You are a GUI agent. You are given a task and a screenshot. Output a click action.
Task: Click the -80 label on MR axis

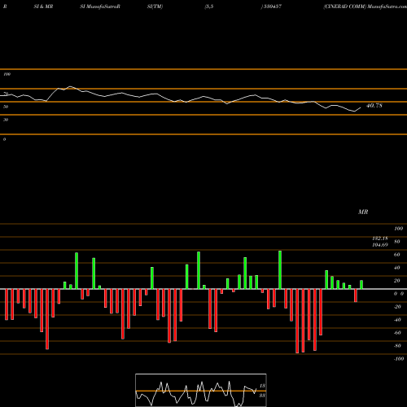(397, 346)
